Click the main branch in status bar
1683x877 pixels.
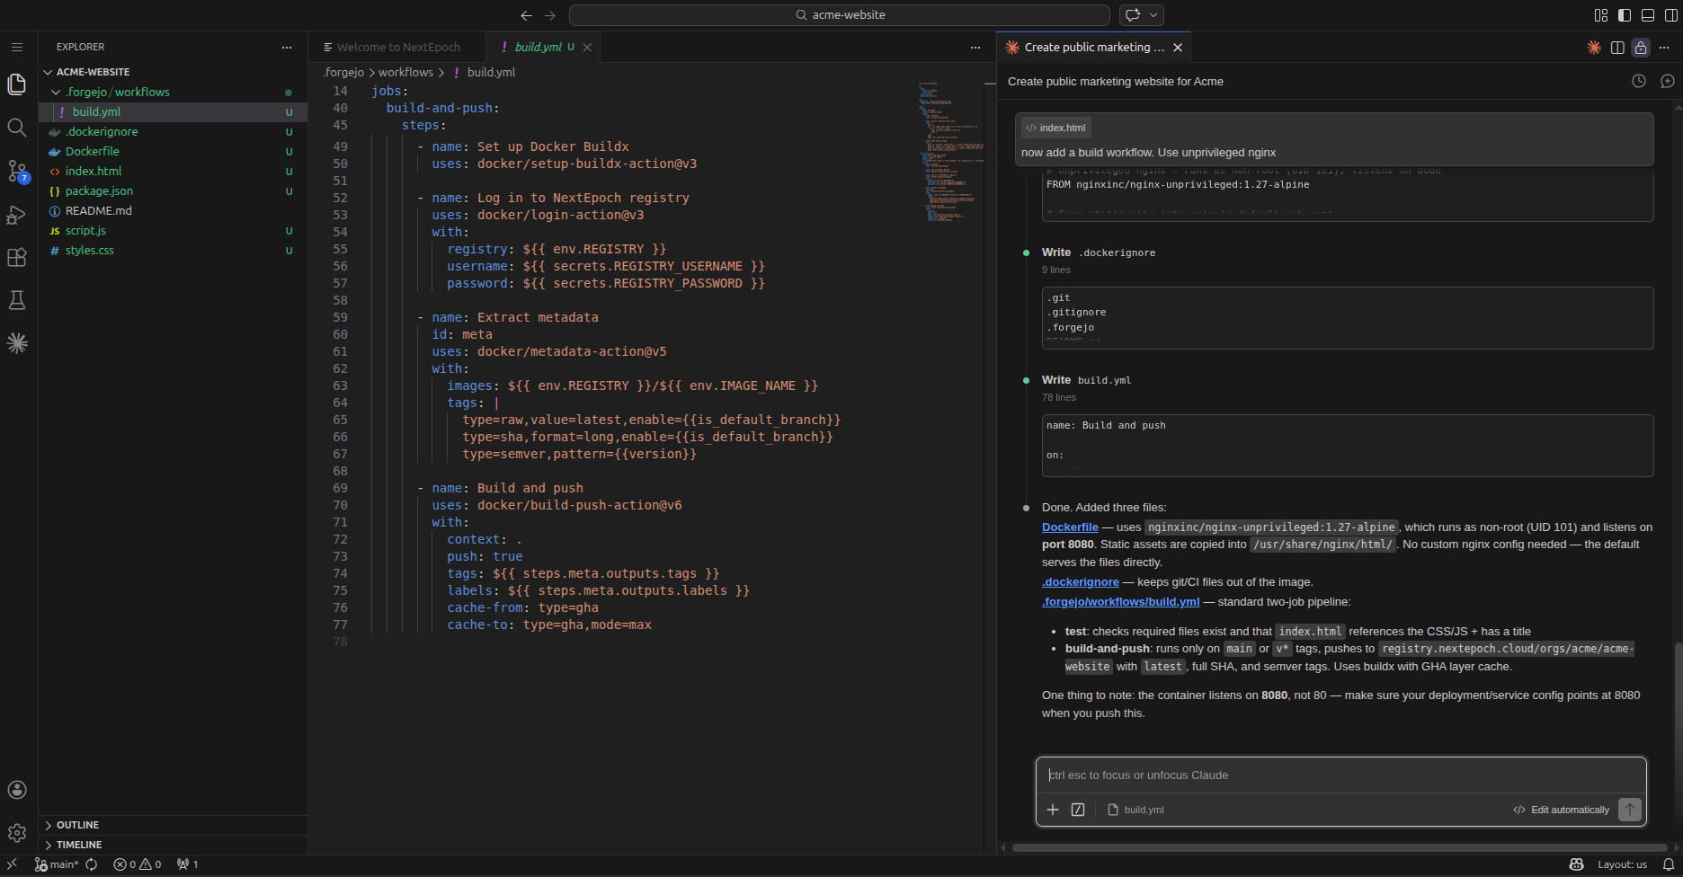(57, 864)
